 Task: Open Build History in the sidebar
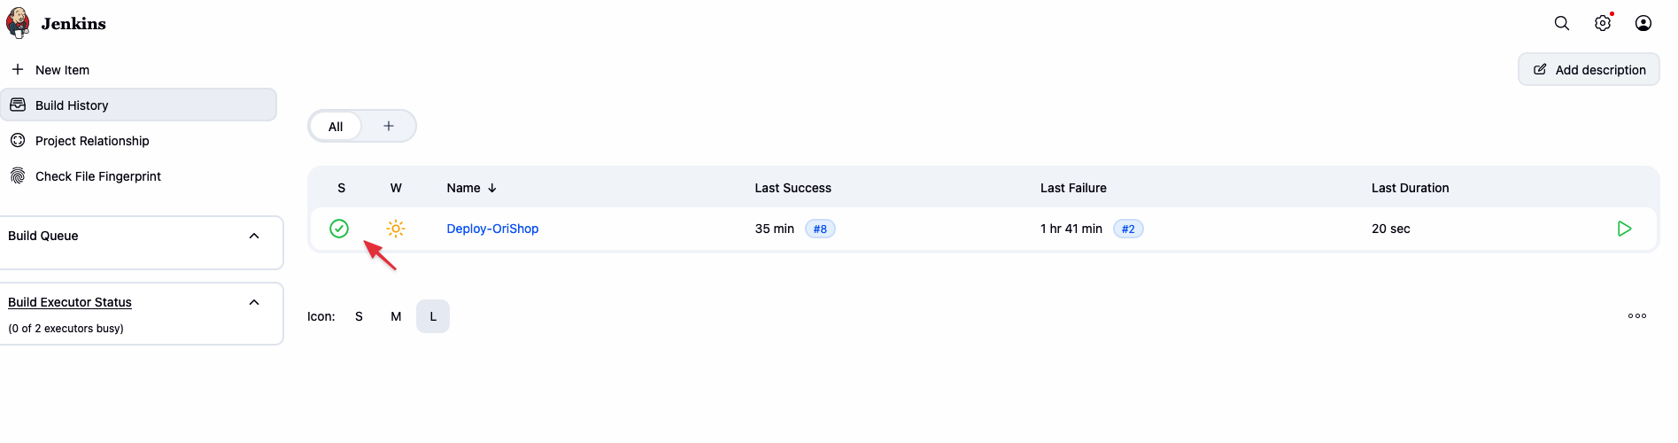coord(72,105)
